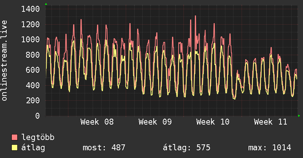Click the onlinestream.live vertical axis title
The height and width of the screenshot is (158, 303).
4,61
